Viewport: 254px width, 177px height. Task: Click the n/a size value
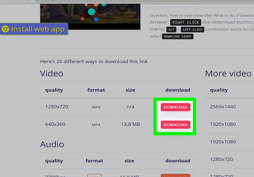tap(131, 107)
